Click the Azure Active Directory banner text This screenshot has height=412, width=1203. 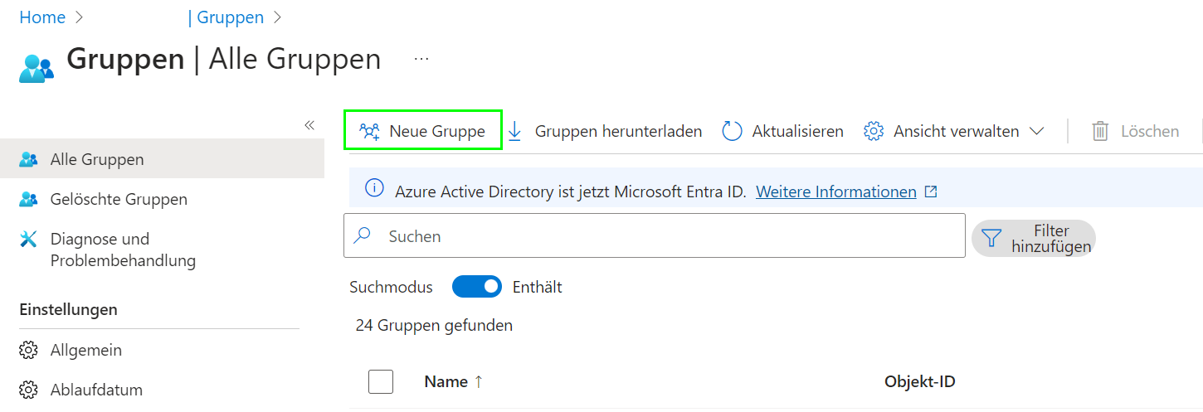[x=571, y=191]
